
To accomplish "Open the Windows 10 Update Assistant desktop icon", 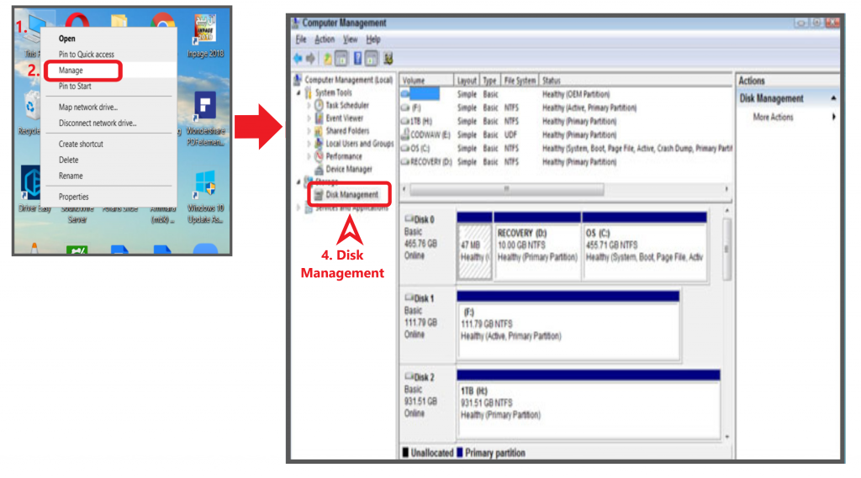I will 205,197.
